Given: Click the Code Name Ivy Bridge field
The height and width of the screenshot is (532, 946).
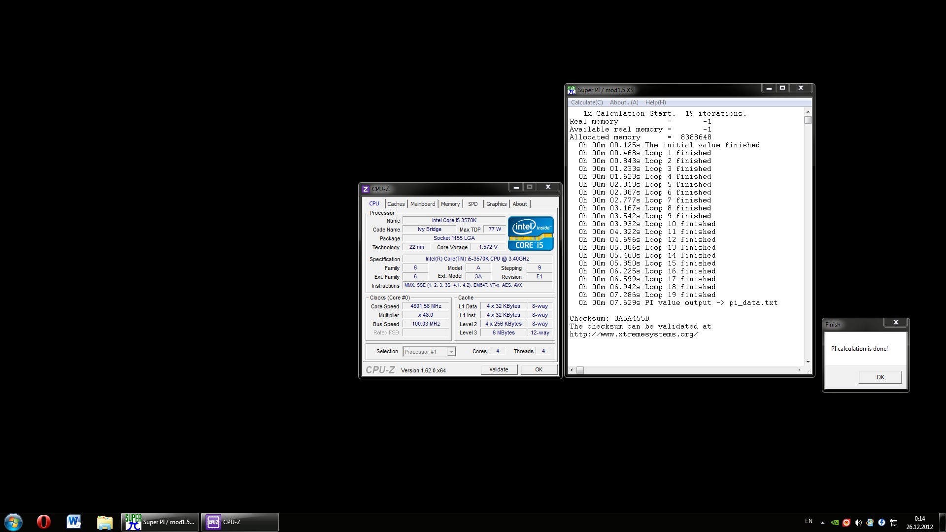Looking at the screenshot, I should (x=430, y=230).
